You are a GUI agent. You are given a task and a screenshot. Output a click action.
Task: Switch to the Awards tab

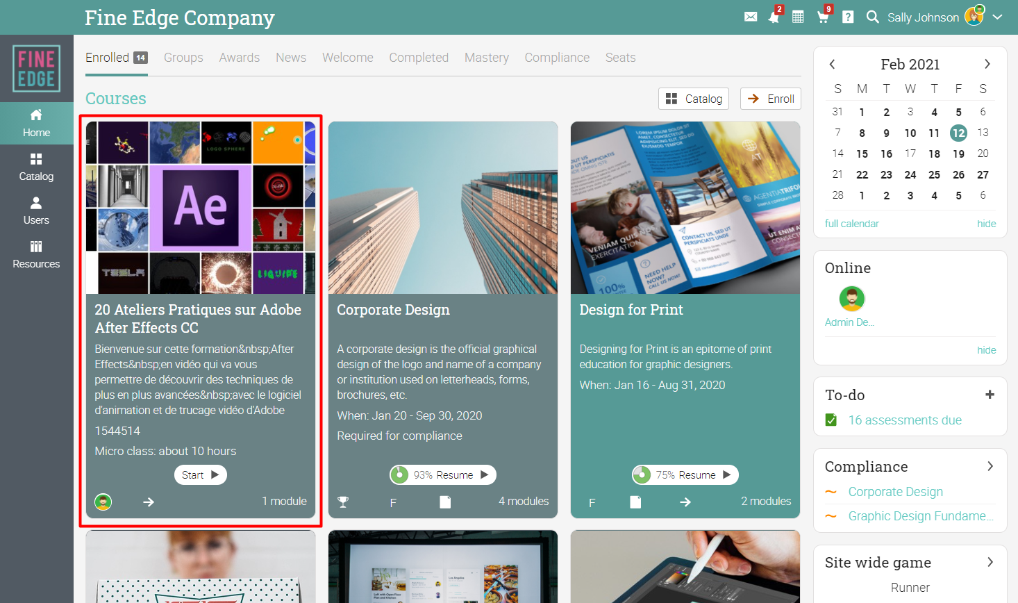[x=240, y=58]
